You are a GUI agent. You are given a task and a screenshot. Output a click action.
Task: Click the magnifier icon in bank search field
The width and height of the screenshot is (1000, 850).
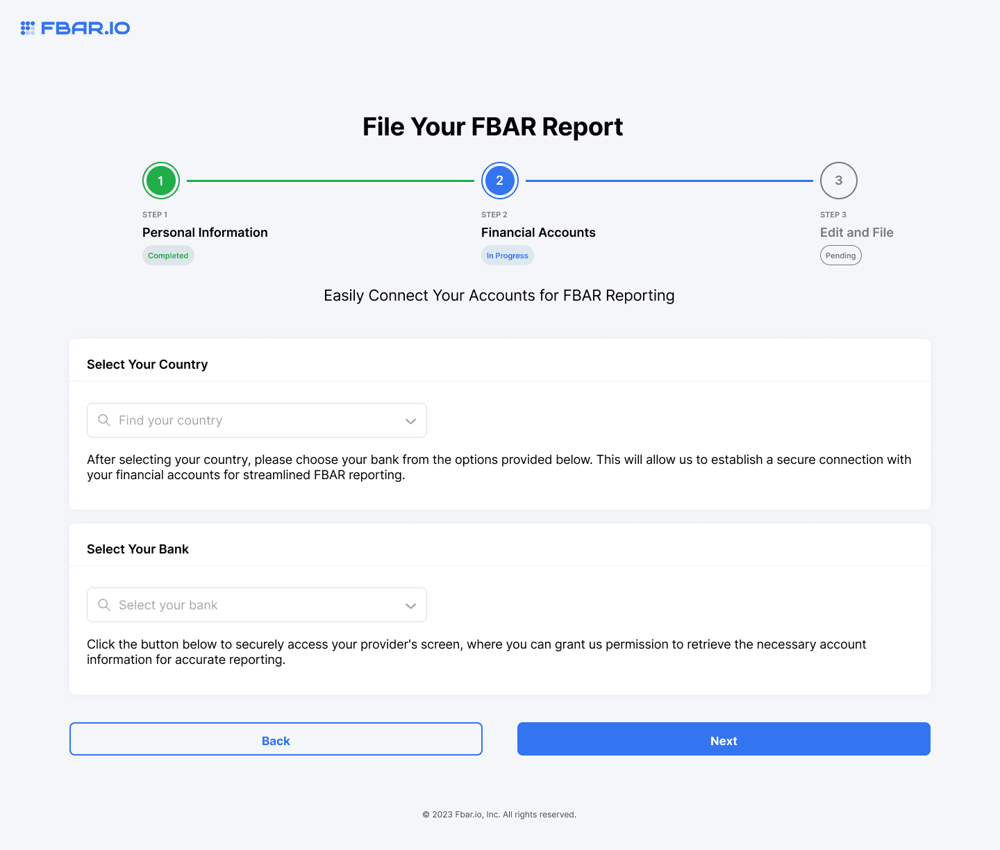[104, 605]
